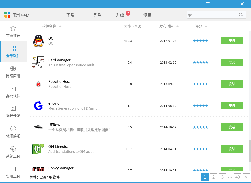The width and height of the screenshot is (251, 183).
Task: Click the star rating for enGrid
Action: [x=200, y=106]
